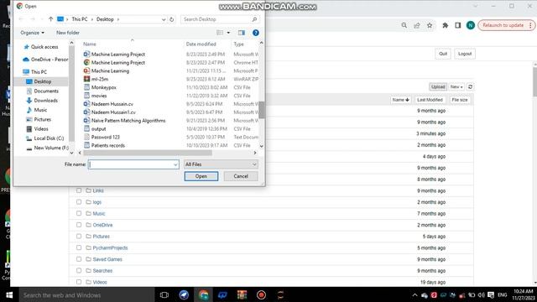The image size is (537, 302).
Task: Click Chrome's zoom magnifier icon
Action: pyautogui.click(x=404, y=25)
